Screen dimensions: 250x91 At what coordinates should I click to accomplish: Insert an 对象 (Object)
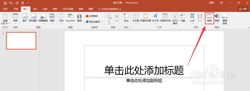coord(183,18)
